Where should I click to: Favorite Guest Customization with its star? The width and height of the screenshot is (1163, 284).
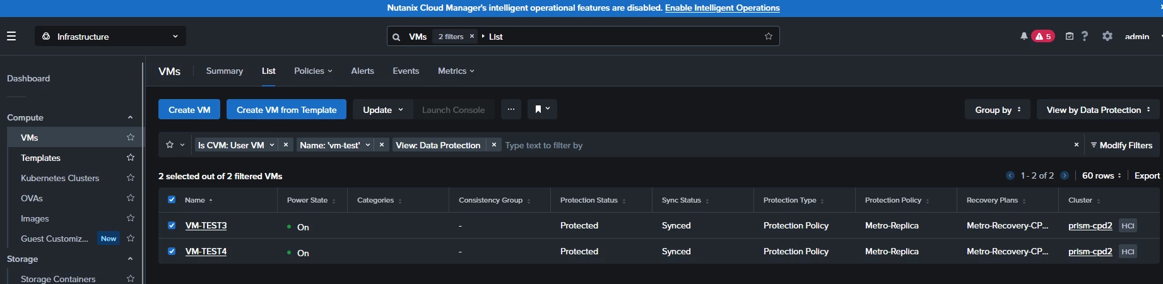(131, 238)
